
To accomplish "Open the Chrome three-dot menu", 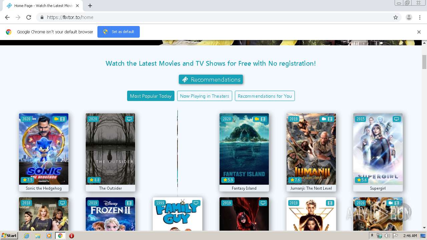I will pyautogui.click(x=420, y=17).
